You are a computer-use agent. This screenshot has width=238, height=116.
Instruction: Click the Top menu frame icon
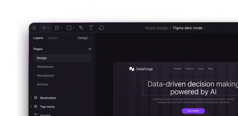click(x=36, y=106)
